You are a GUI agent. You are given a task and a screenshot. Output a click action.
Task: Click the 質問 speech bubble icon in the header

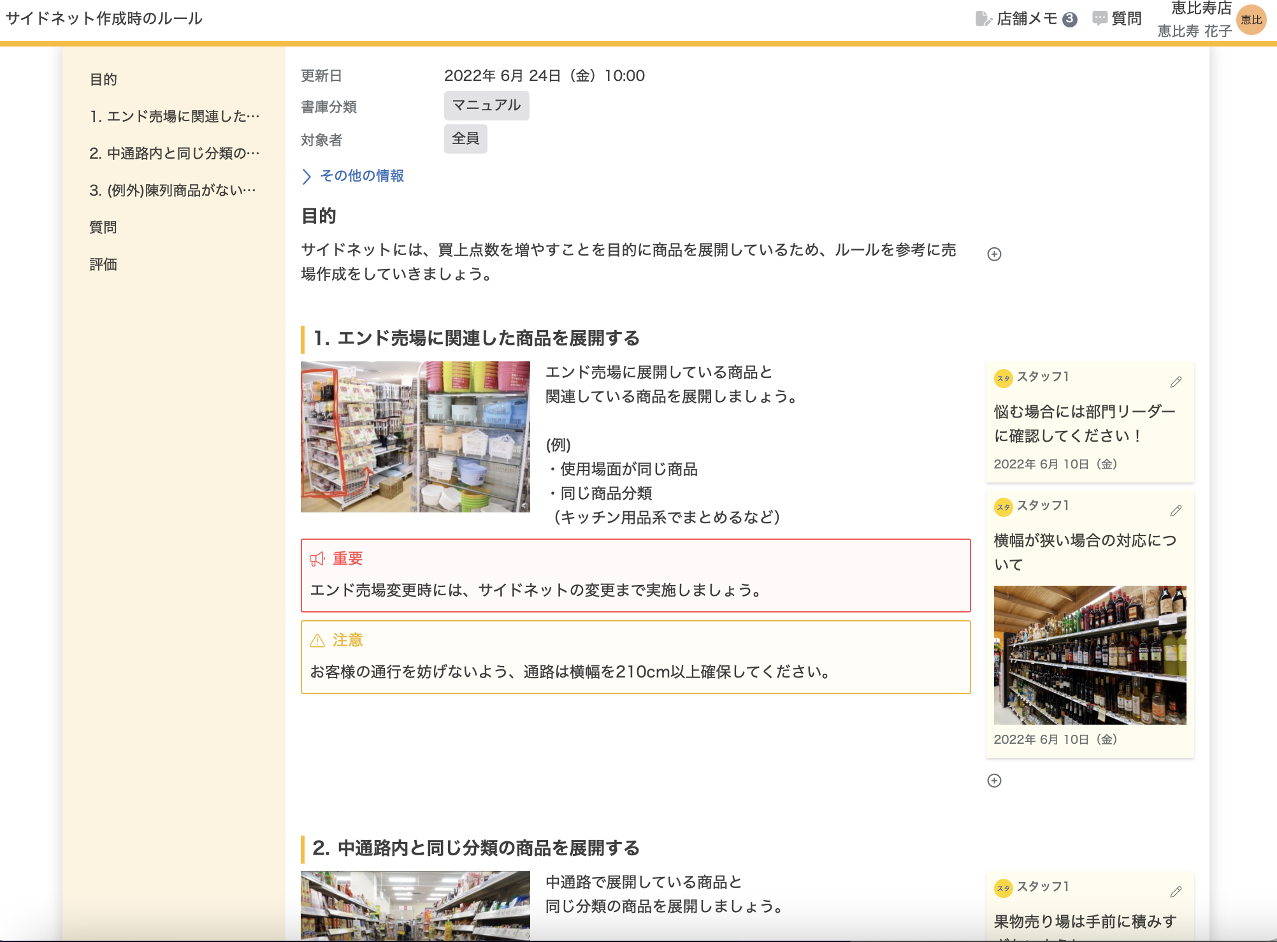pyautogui.click(x=1100, y=19)
